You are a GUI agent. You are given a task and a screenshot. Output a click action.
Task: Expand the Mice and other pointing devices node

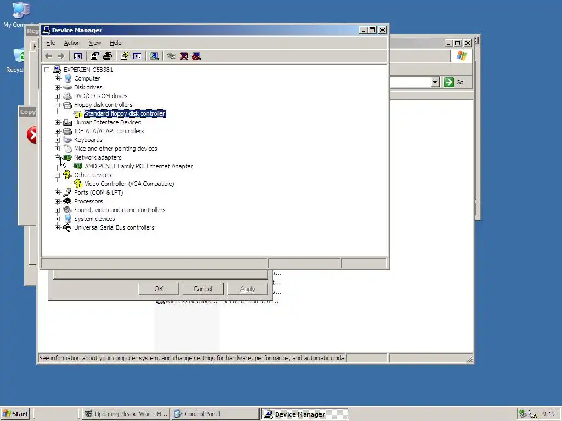(57, 149)
